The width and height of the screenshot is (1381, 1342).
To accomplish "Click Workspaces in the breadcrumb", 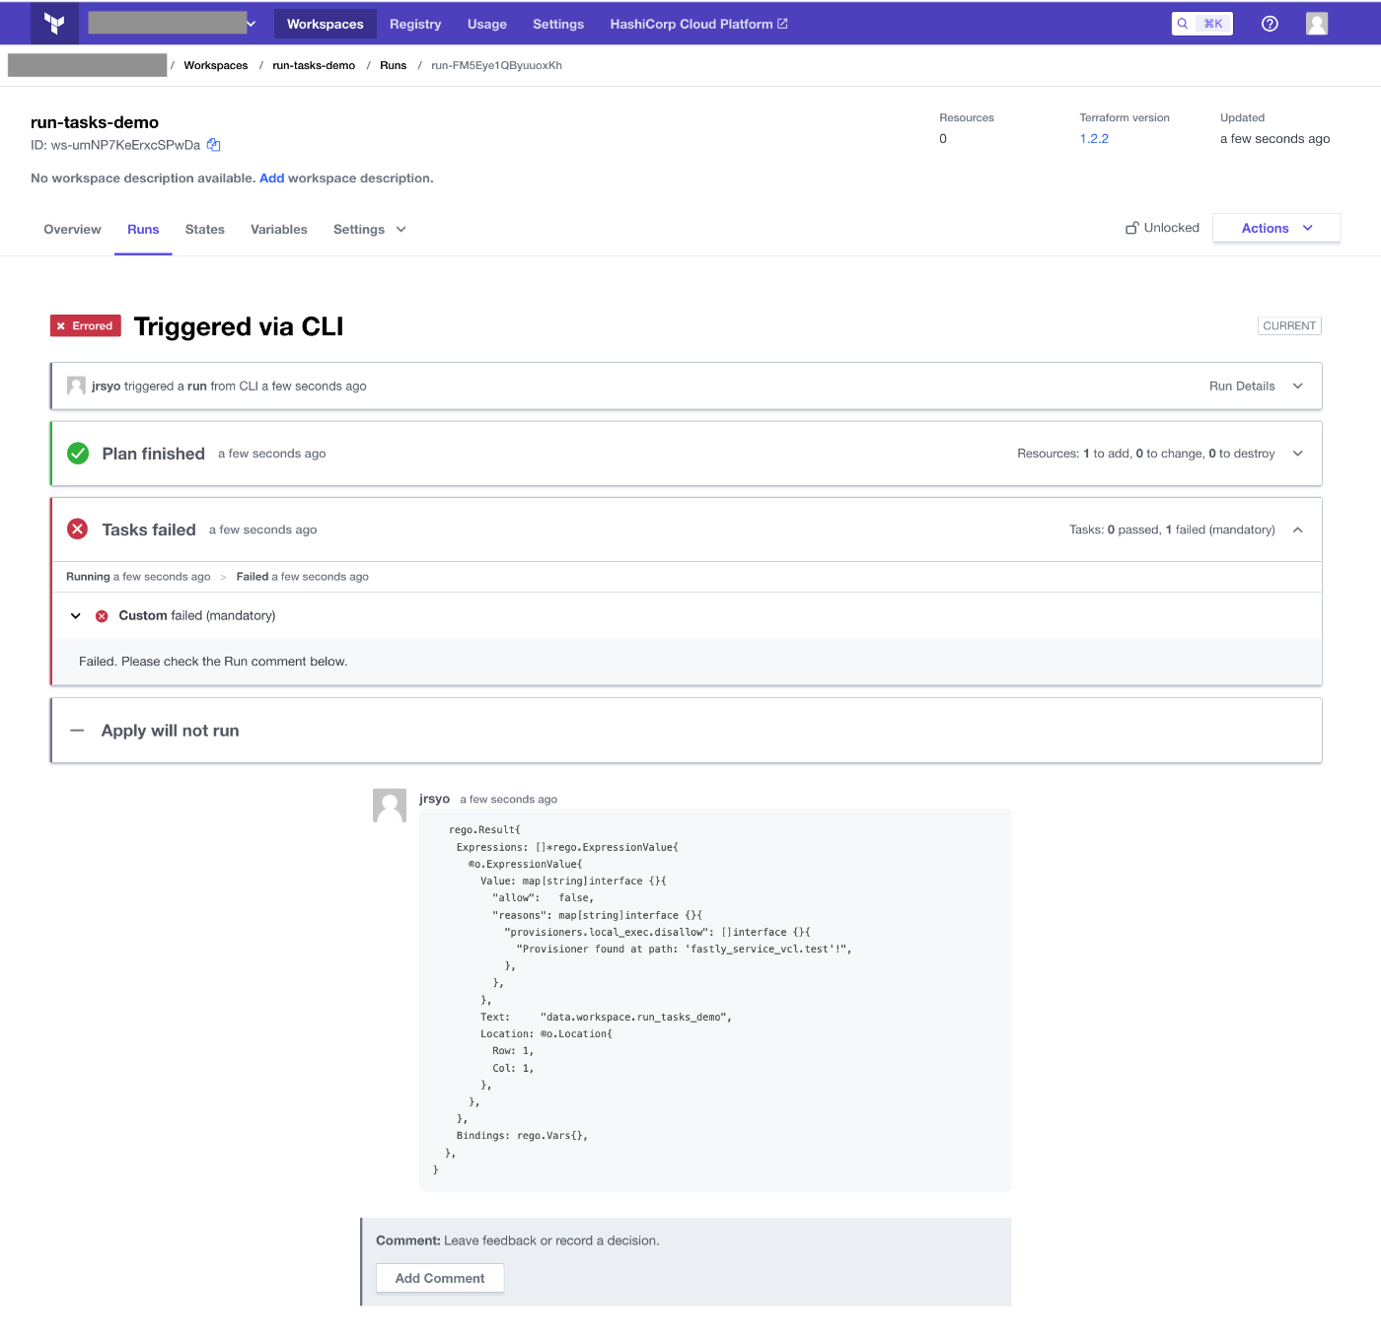I will pos(216,66).
